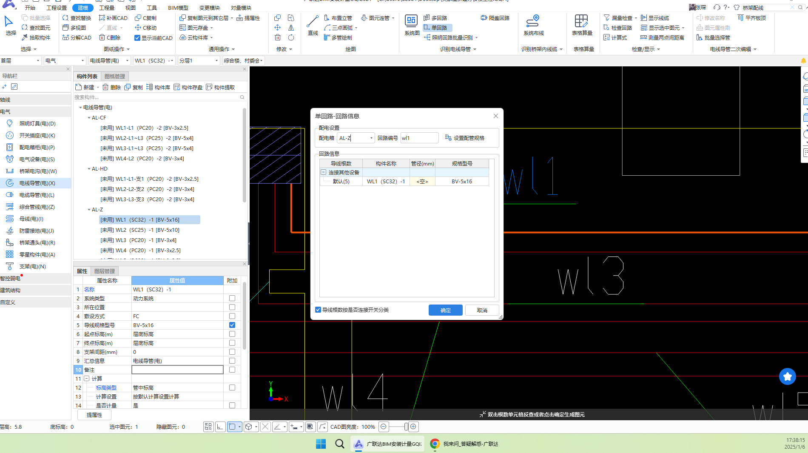This screenshot has width=808, height=453.
Task: Collapse the AL-Z tree group
Action: [89, 210]
